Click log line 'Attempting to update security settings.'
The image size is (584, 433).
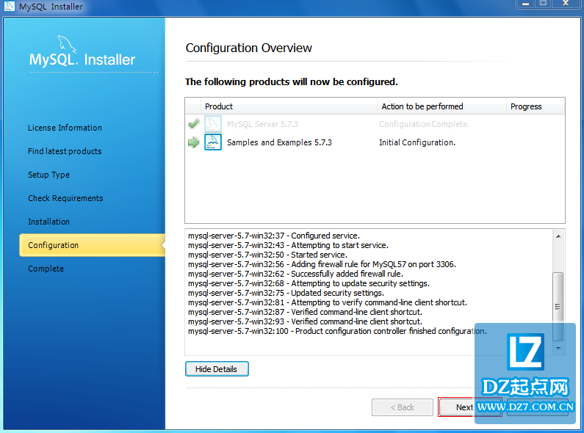point(309,283)
